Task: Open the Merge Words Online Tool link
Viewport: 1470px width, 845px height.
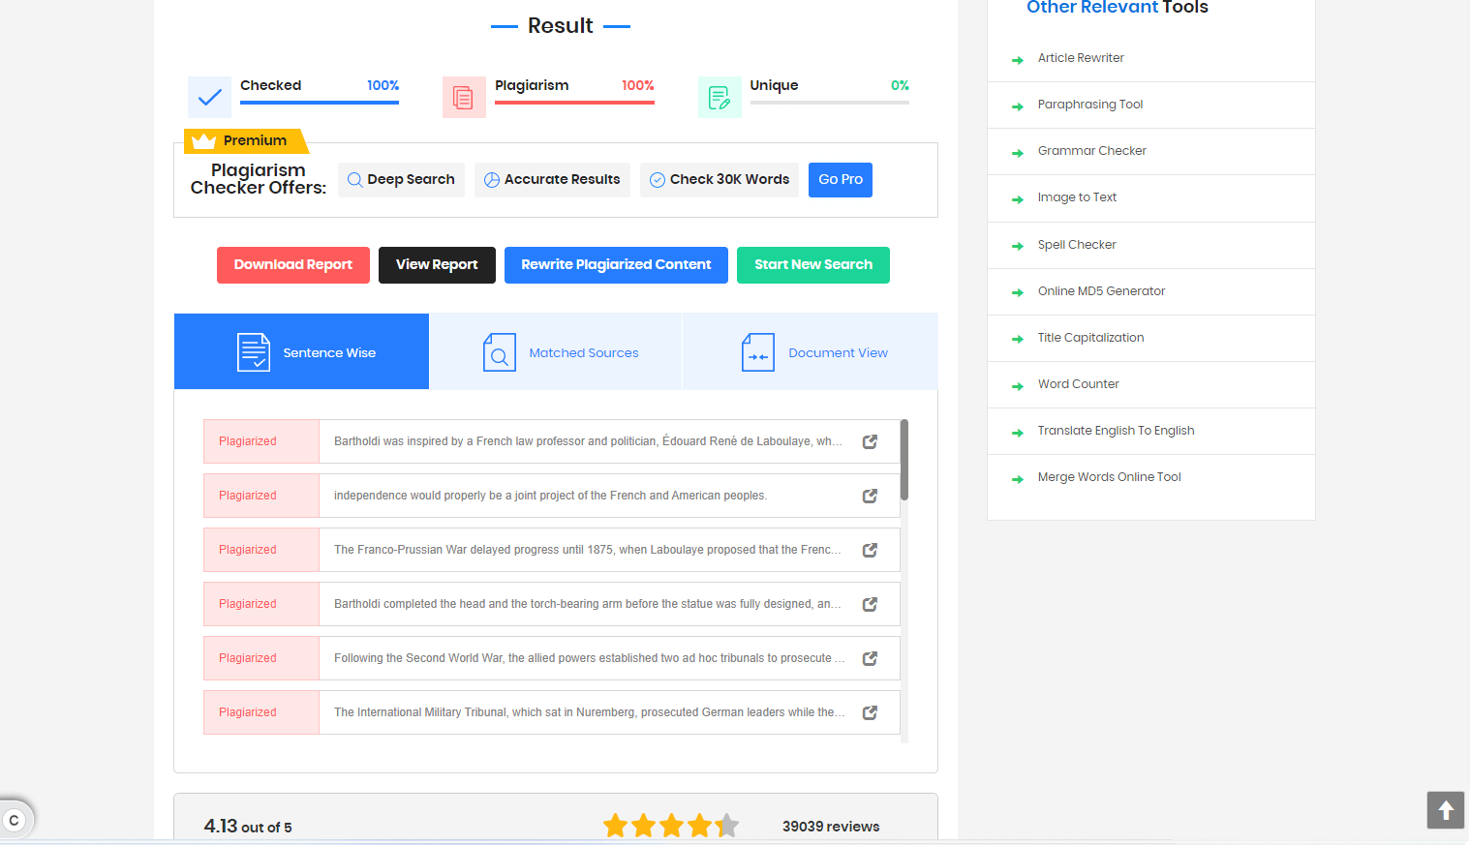Action: point(1110,477)
